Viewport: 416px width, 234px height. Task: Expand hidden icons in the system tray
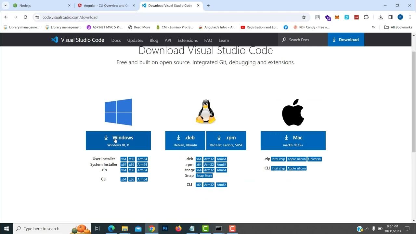click(367, 228)
